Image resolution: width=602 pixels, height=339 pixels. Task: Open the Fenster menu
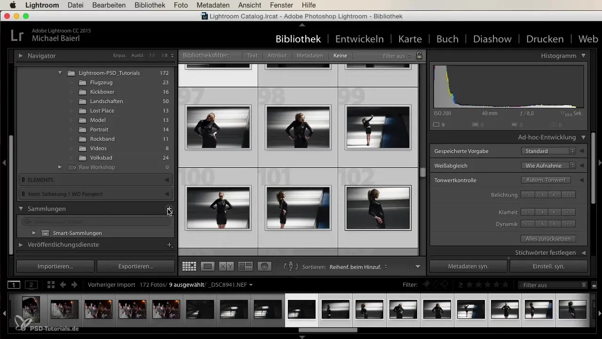282,5
